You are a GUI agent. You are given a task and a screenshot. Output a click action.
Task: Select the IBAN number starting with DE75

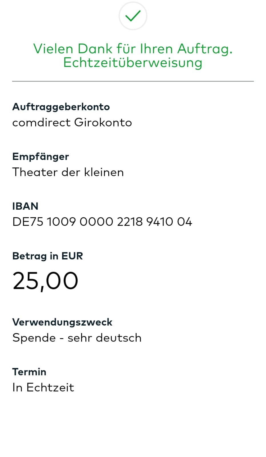coord(102,222)
